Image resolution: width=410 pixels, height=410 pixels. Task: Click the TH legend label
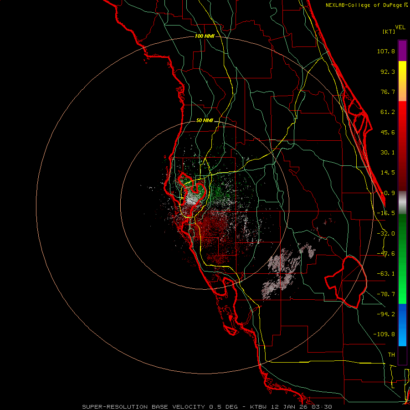391,355
